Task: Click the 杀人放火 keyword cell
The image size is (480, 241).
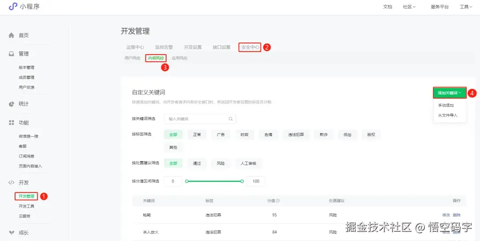Action: [x=151, y=232]
